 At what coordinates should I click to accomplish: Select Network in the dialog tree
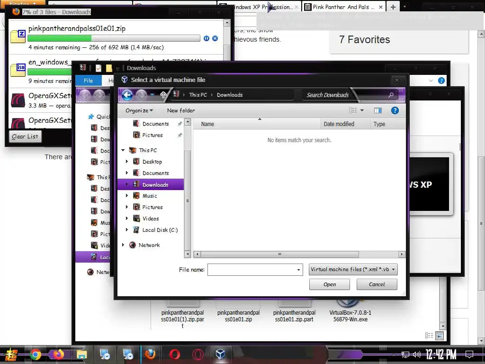(x=149, y=245)
